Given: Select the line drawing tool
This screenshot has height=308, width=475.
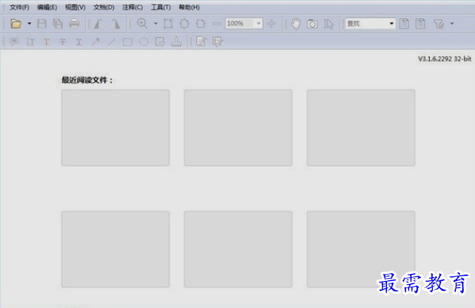Looking at the screenshot, I should coord(112,41).
